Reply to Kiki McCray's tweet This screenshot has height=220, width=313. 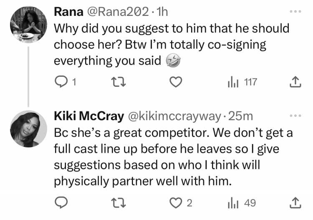tap(61, 202)
